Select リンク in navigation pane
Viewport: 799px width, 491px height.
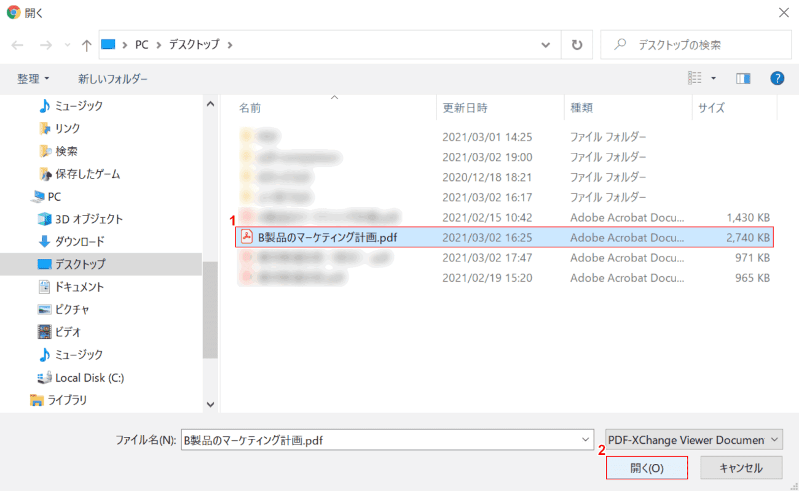[60, 128]
